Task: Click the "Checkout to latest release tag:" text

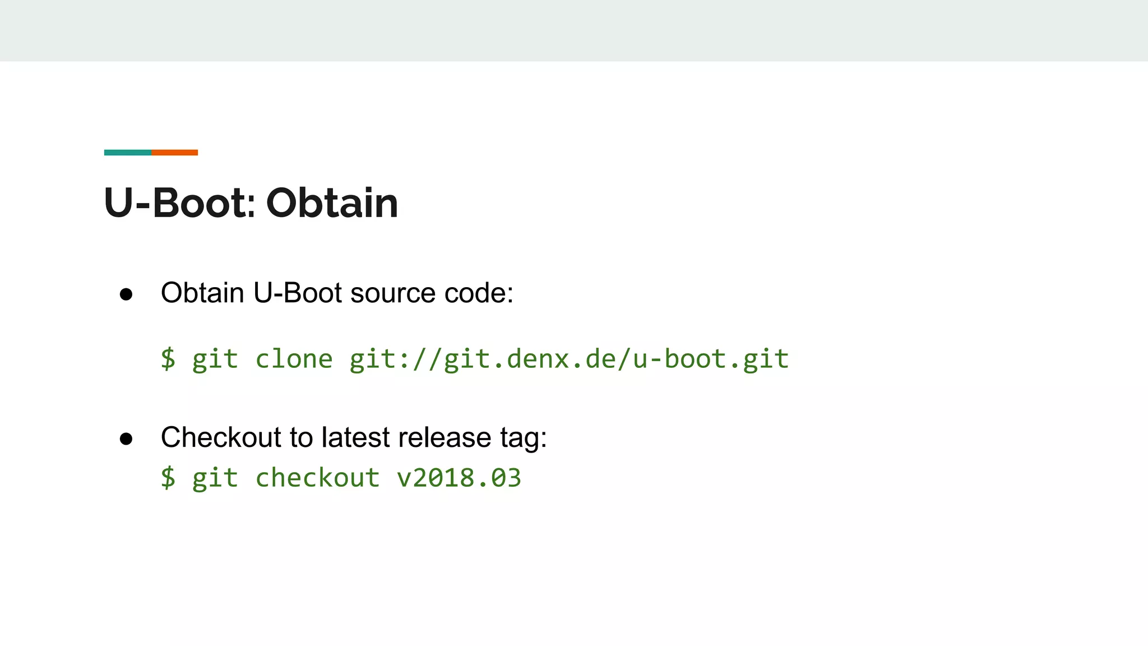Action: tap(354, 437)
